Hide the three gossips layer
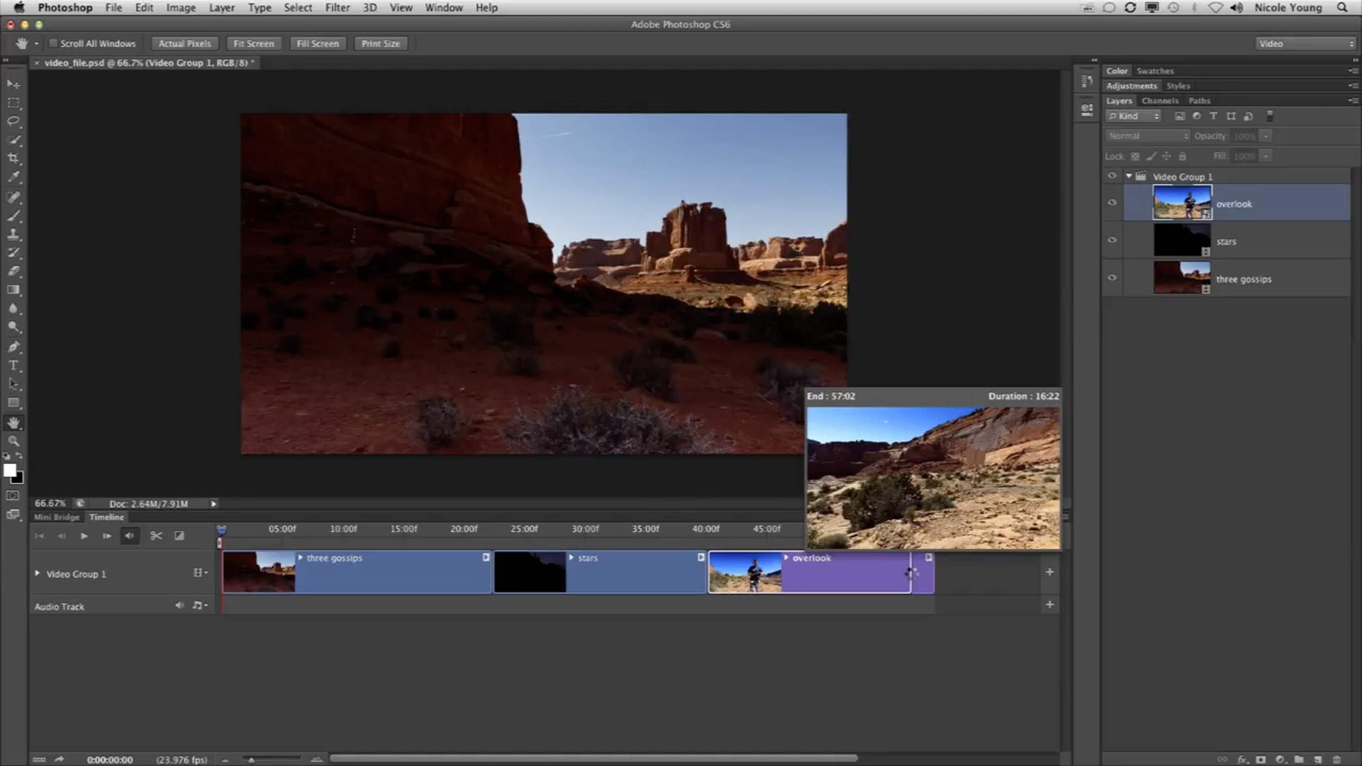This screenshot has width=1362, height=766. [x=1112, y=278]
